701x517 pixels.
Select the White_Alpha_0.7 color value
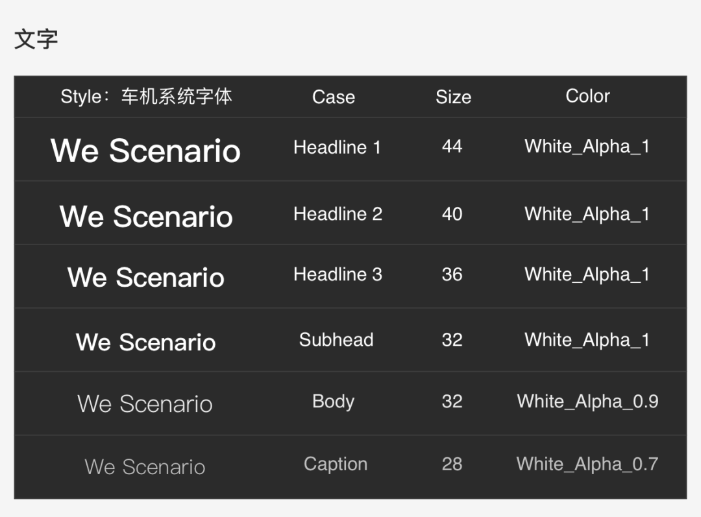point(587,464)
